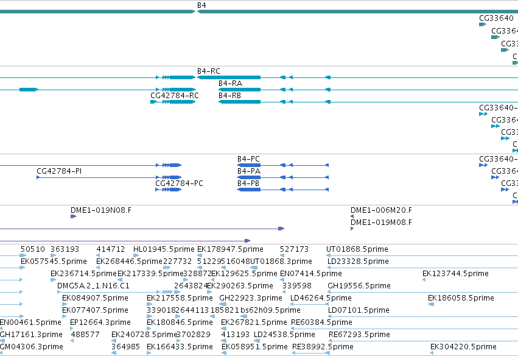Select the EK166433.5prime EST label

coord(180,347)
